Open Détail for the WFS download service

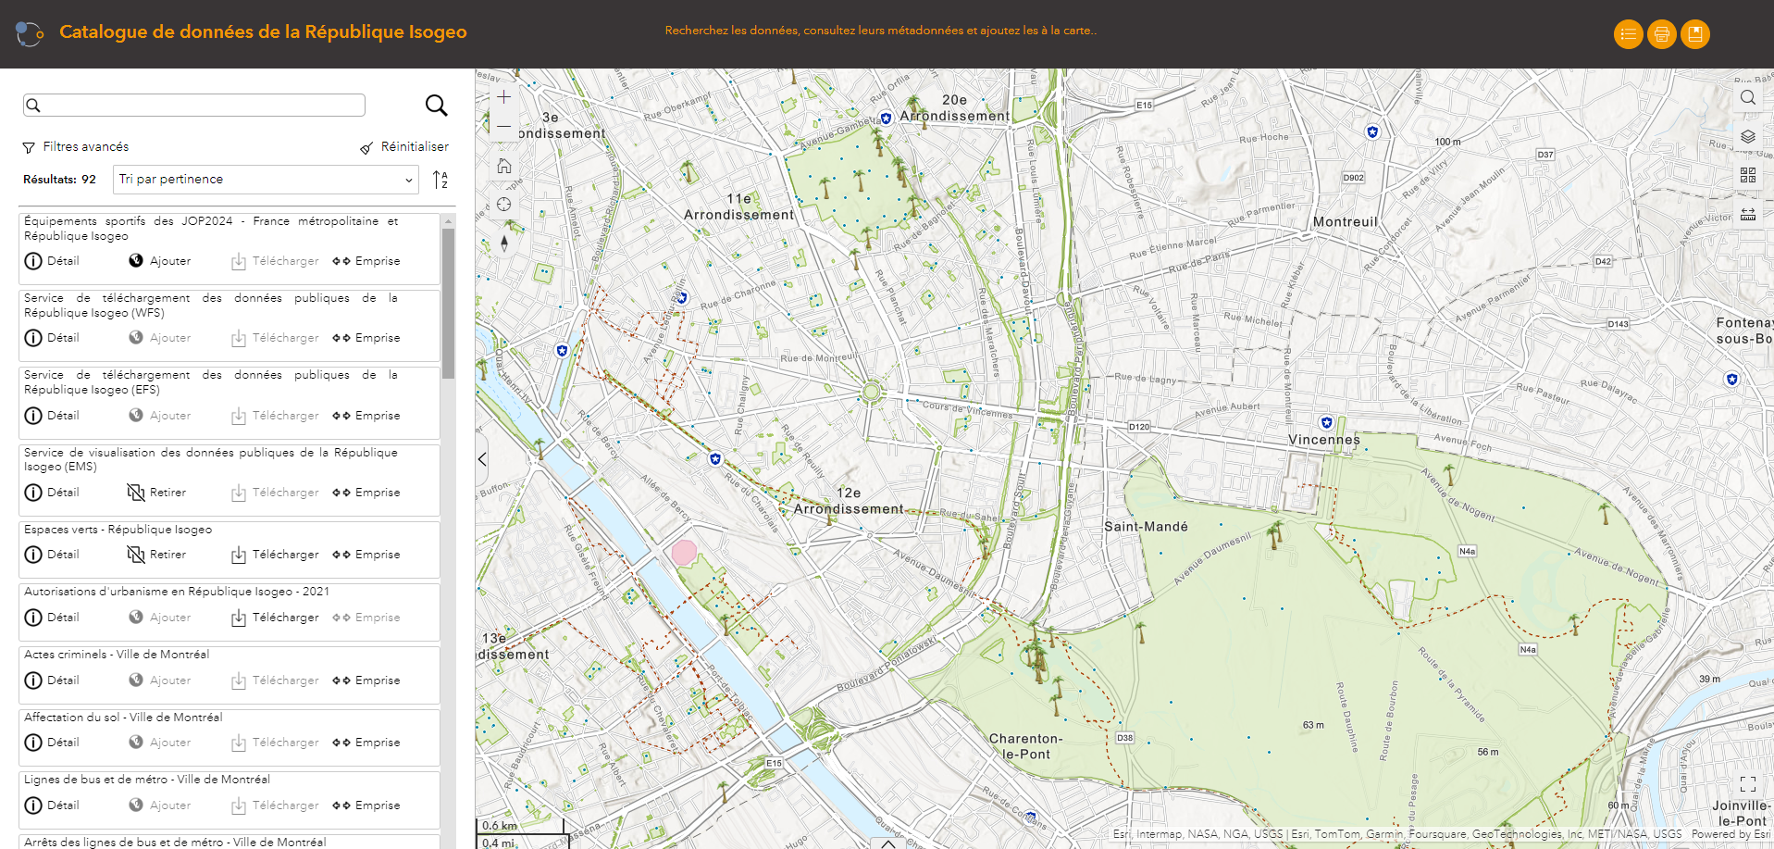click(x=52, y=338)
